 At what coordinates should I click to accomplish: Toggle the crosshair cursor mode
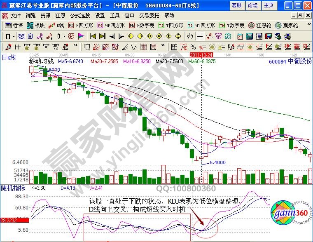tap(200, 36)
